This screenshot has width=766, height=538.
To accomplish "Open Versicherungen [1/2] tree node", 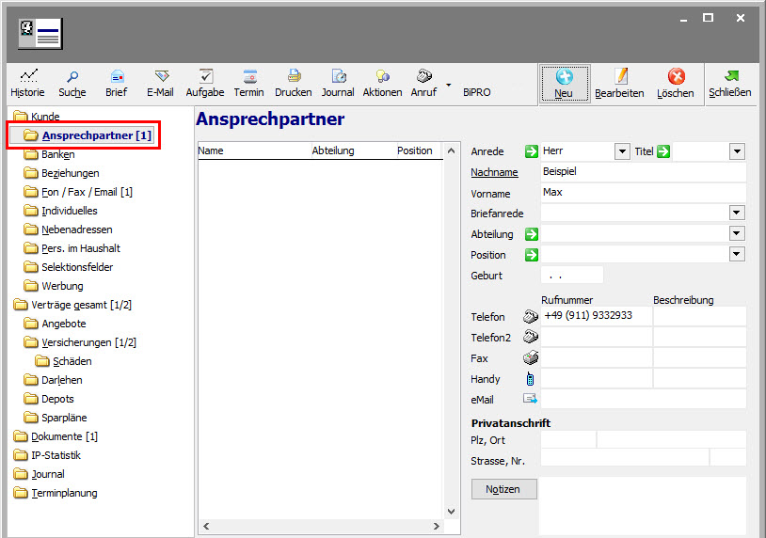I will [89, 342].
